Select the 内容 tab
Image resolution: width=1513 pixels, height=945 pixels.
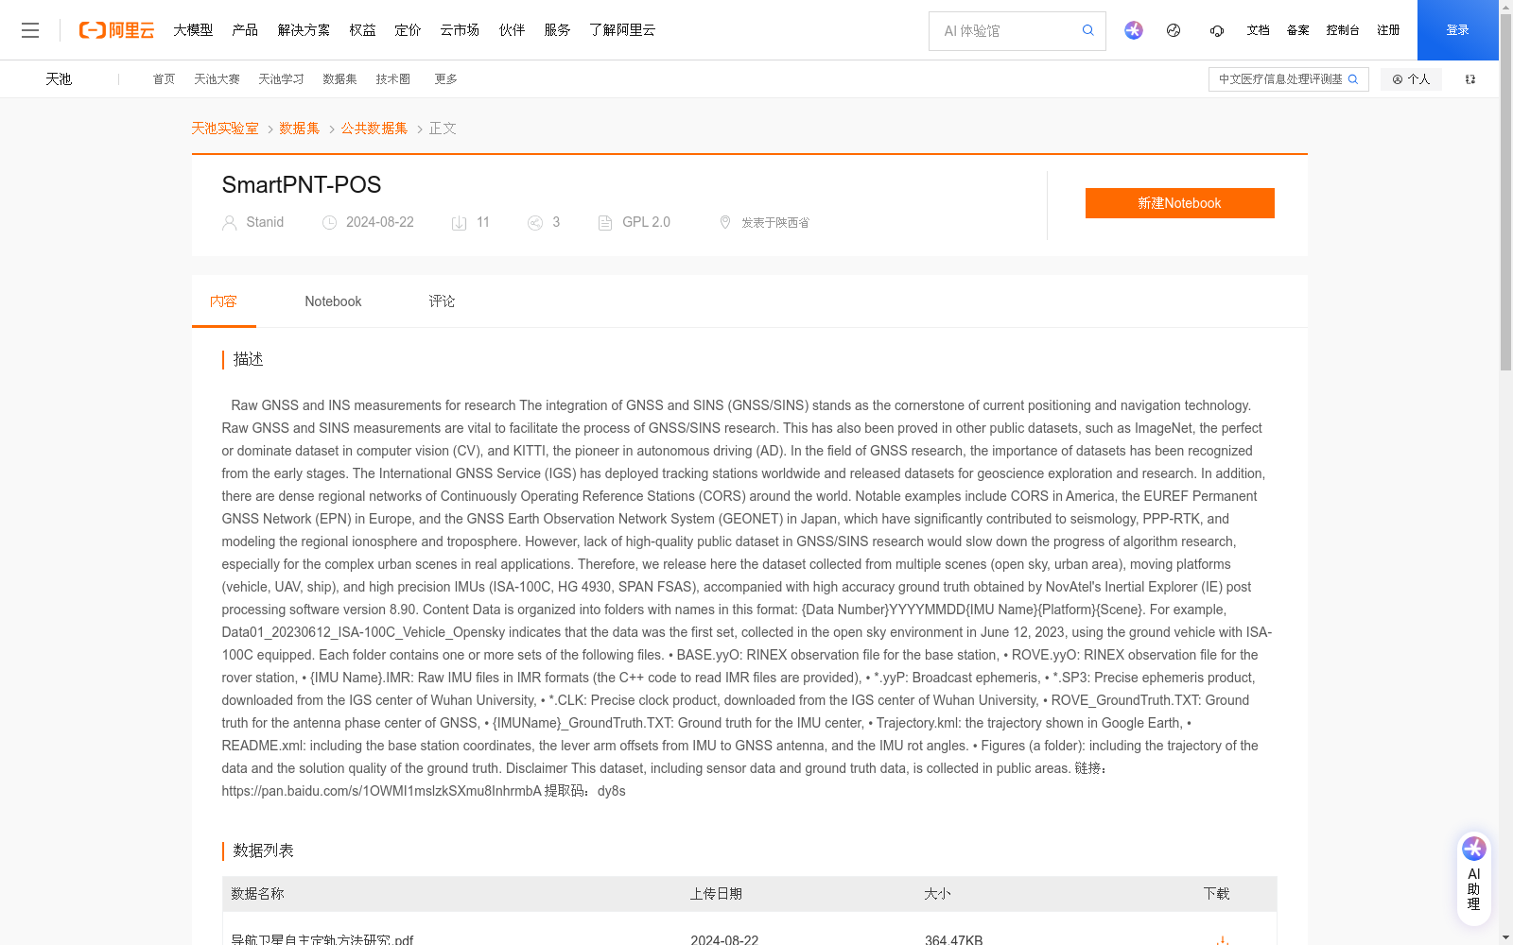pyautogui.click(x=224, y=301)
